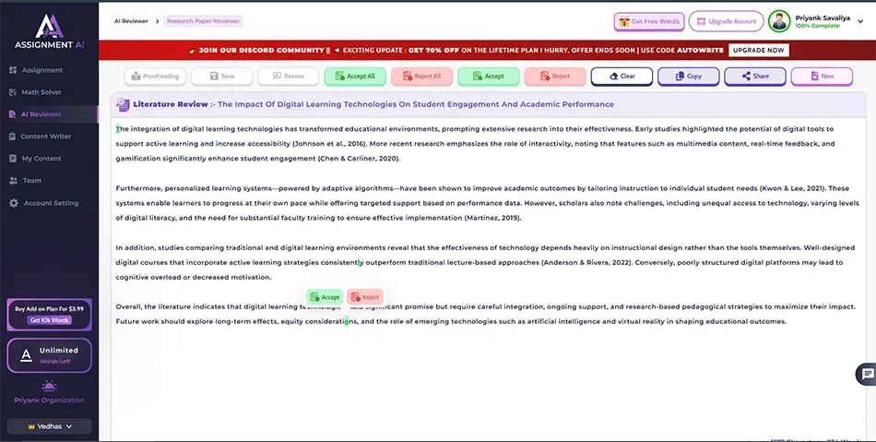876x442 pixels.
Task: Click the Assignment AI logo
Action: point(49,31)
